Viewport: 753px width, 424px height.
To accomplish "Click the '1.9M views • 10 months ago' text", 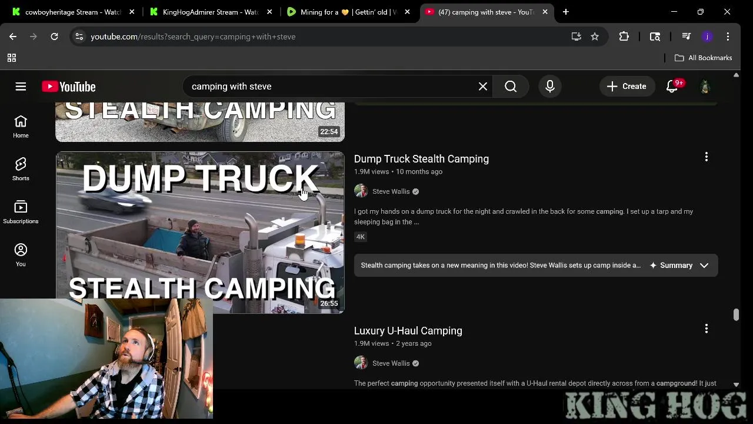I will tap(398, 172).
